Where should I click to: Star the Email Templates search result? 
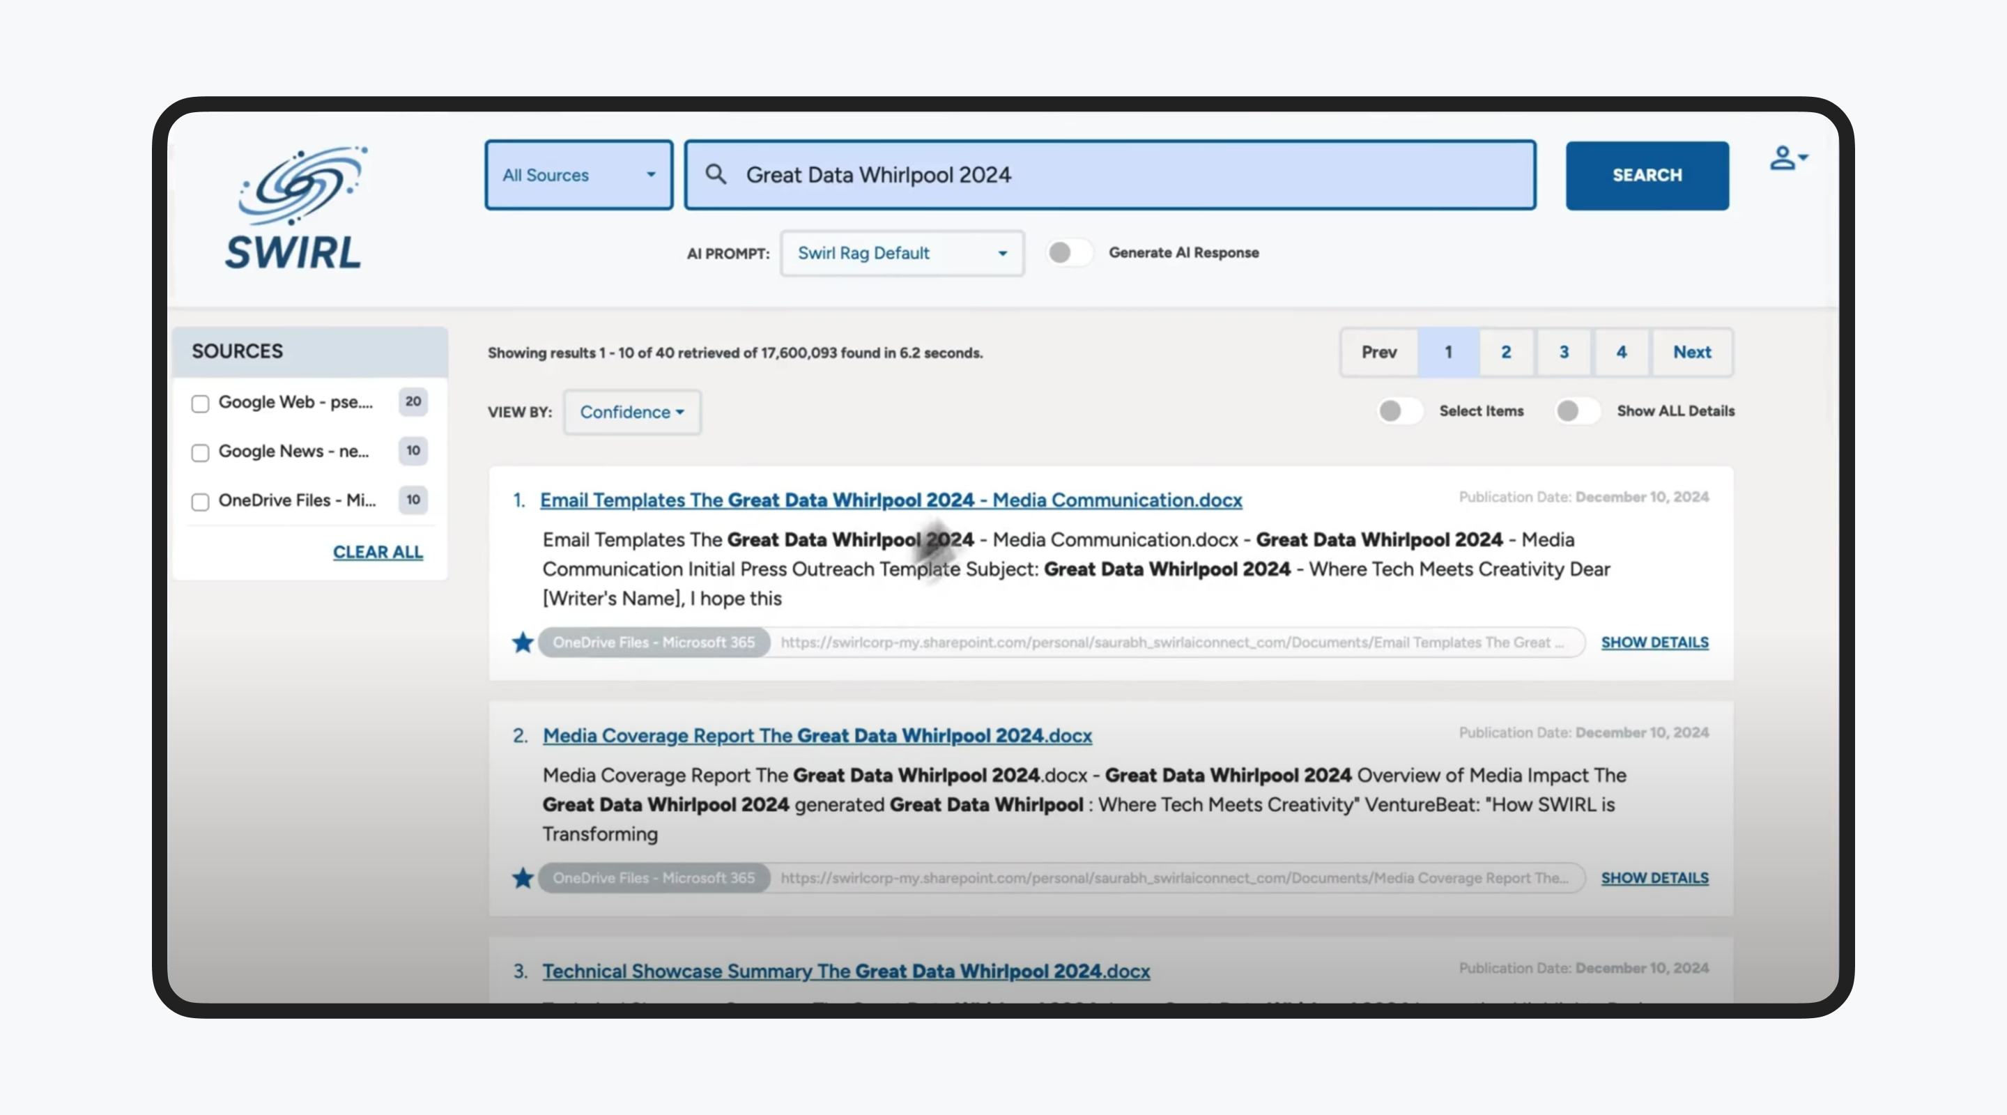click(523, 642)
